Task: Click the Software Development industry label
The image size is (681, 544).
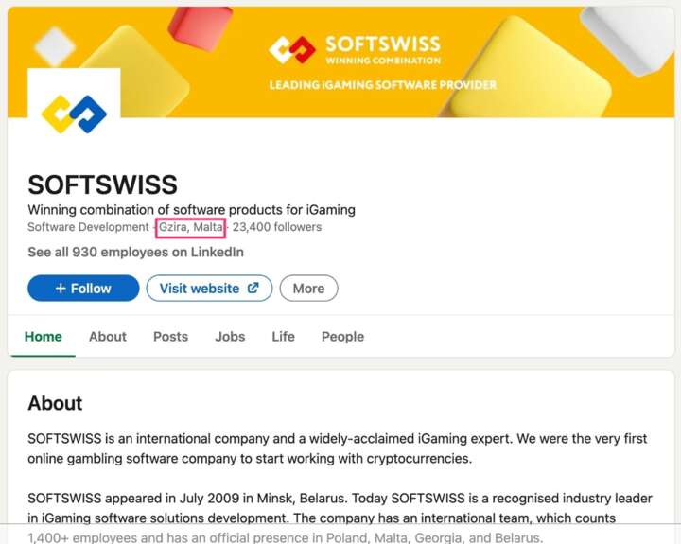Action: click(x=88, y=227)
